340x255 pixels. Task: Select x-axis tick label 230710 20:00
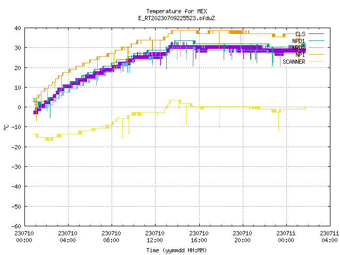pyautogui.click(x=242, y=236)
